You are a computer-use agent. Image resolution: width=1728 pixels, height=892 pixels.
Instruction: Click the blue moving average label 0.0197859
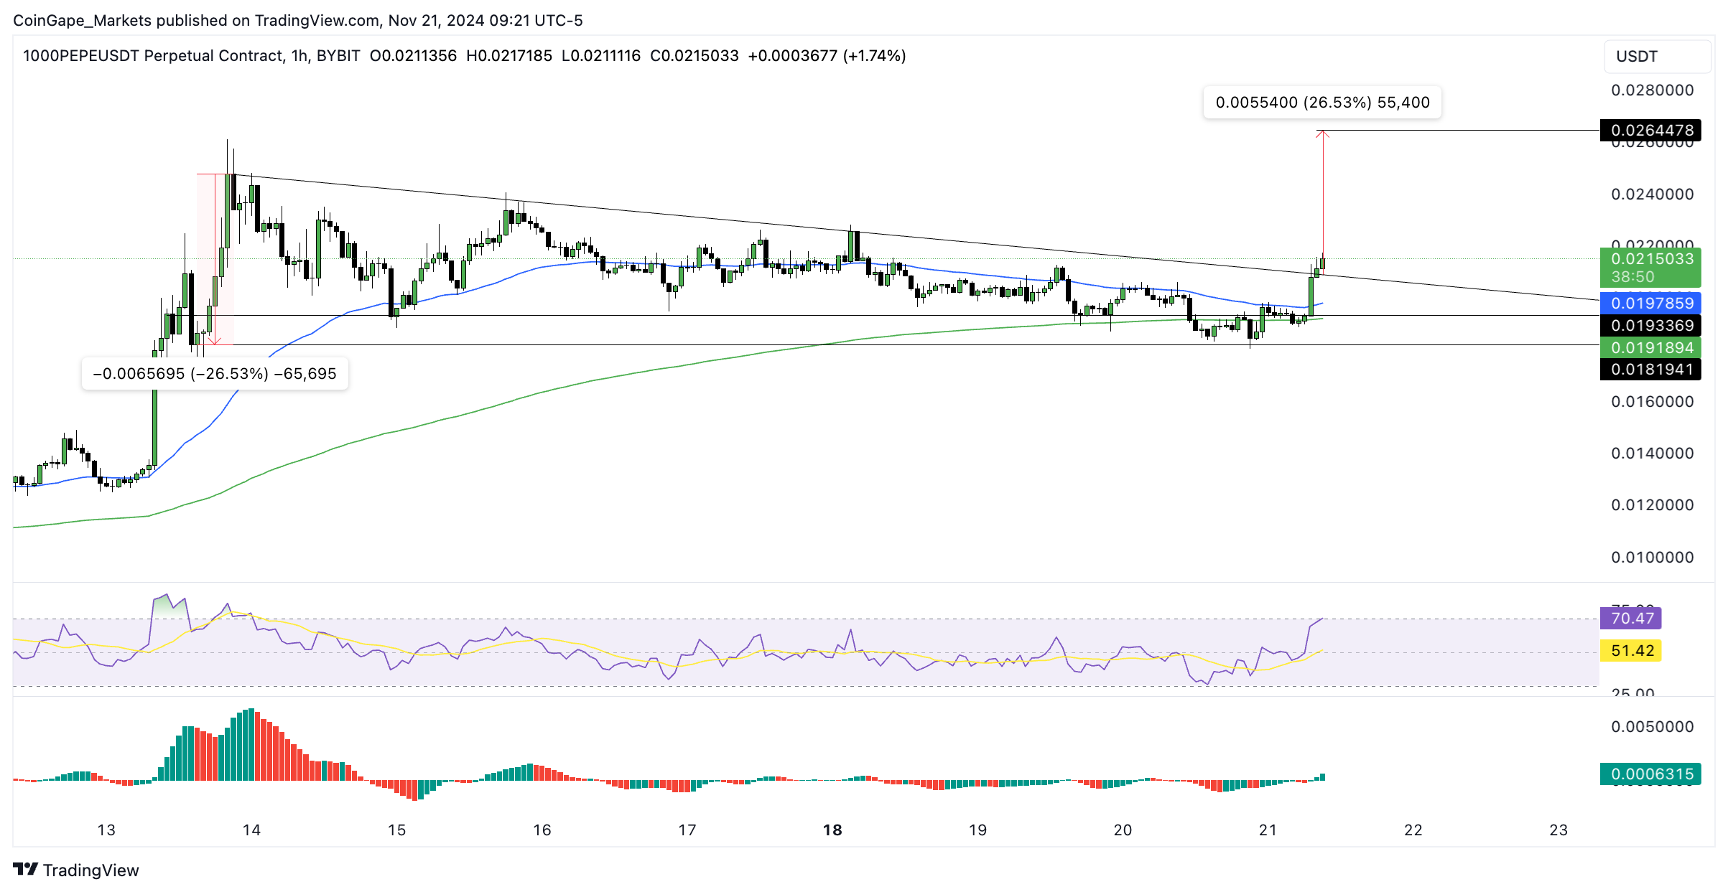(x=1650, y=303)
